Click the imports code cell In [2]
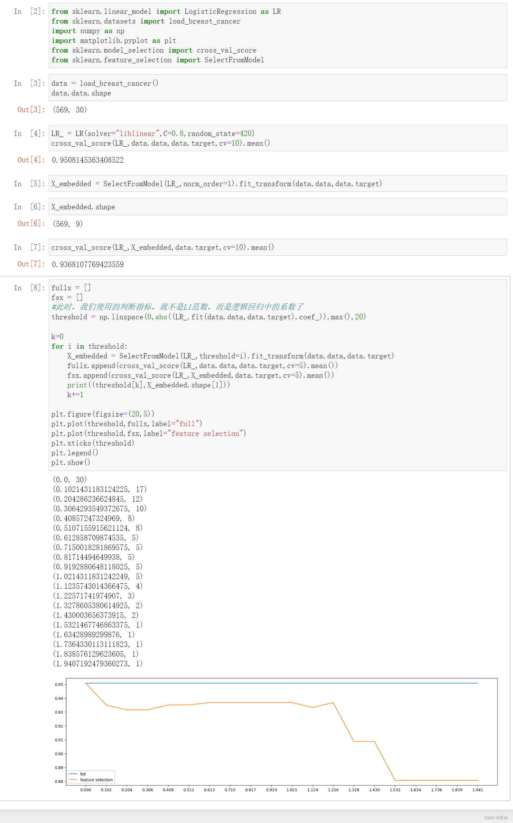 click(x=278, y=36)
